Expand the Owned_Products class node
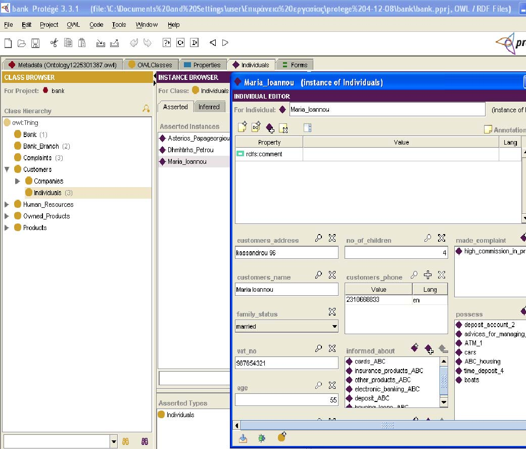Viewport: 526px width, 449px height. [7, 216]
